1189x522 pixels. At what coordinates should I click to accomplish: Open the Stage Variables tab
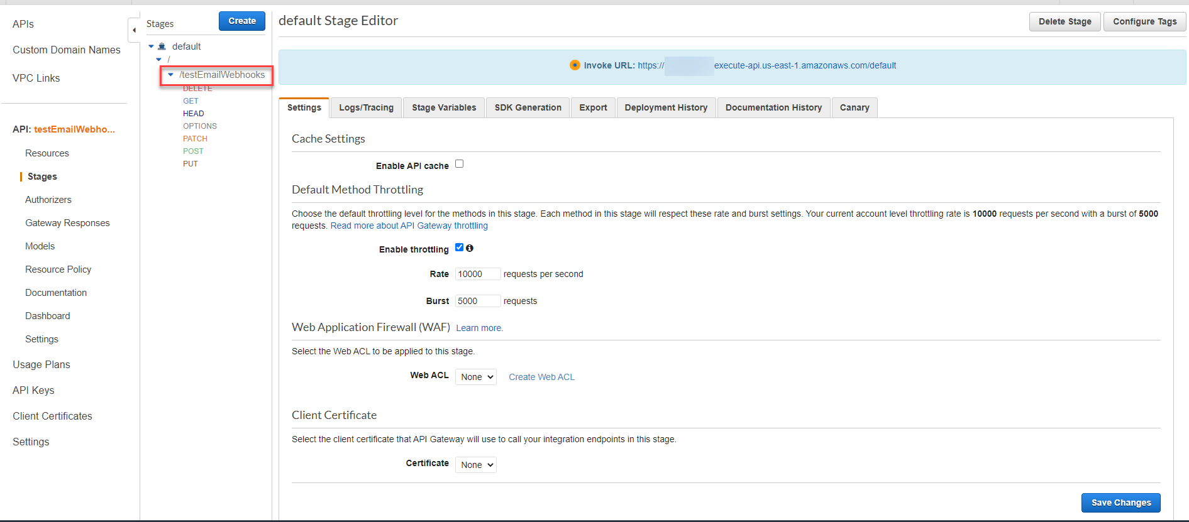[444, 107]
